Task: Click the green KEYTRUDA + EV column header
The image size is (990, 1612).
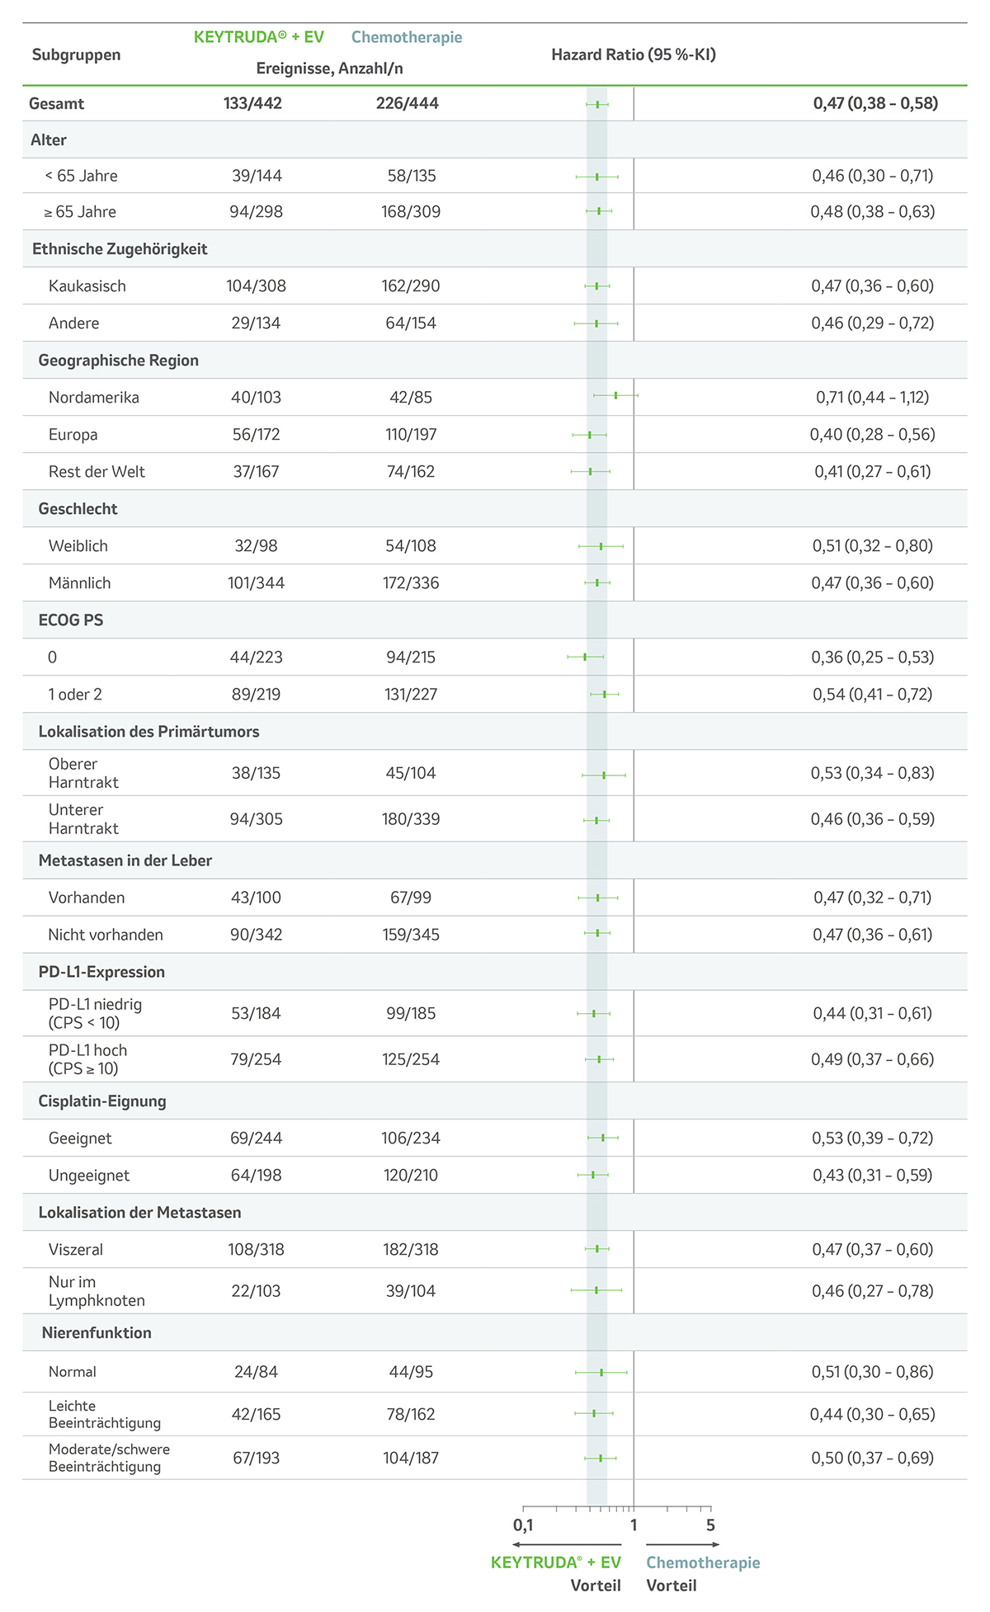Action: pos(258,37)
